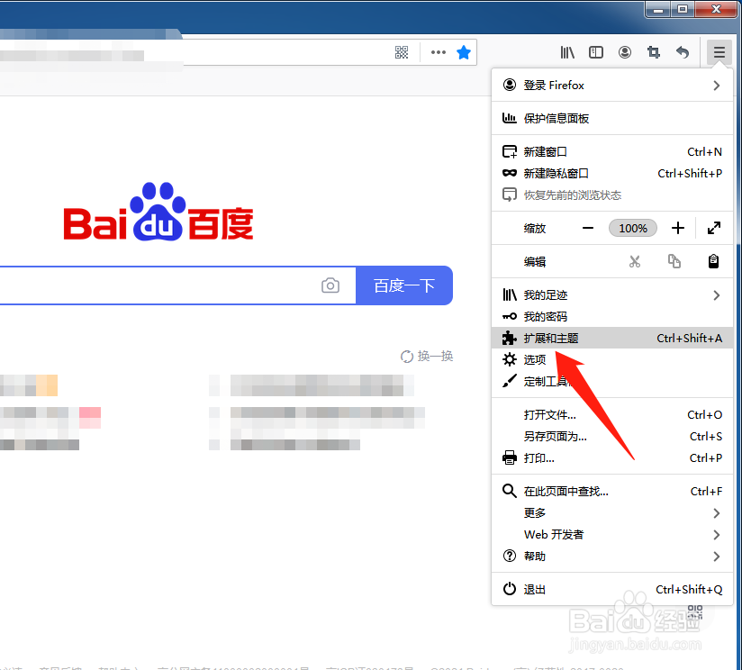
Task: Open 更多 submenu
Action: click(612, 513)
